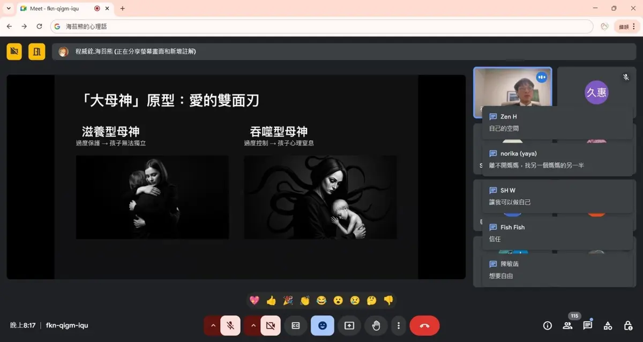643x342 pixels.
Task: Send the laughing face emoji reaction
Action: [322, 301]
